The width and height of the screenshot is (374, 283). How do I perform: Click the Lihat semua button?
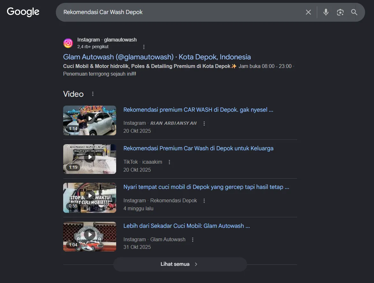180,264
